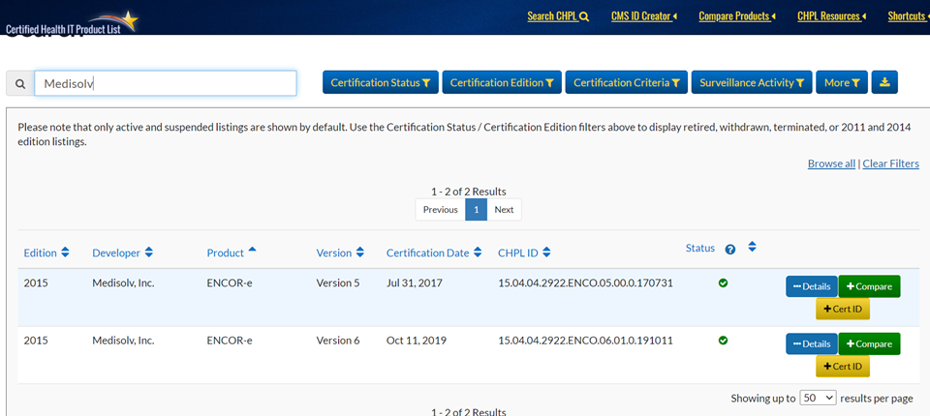Click the download results icon button
The height and width of the screenshot is (416, 930).
pyautogui.click(x=884, y=82)
